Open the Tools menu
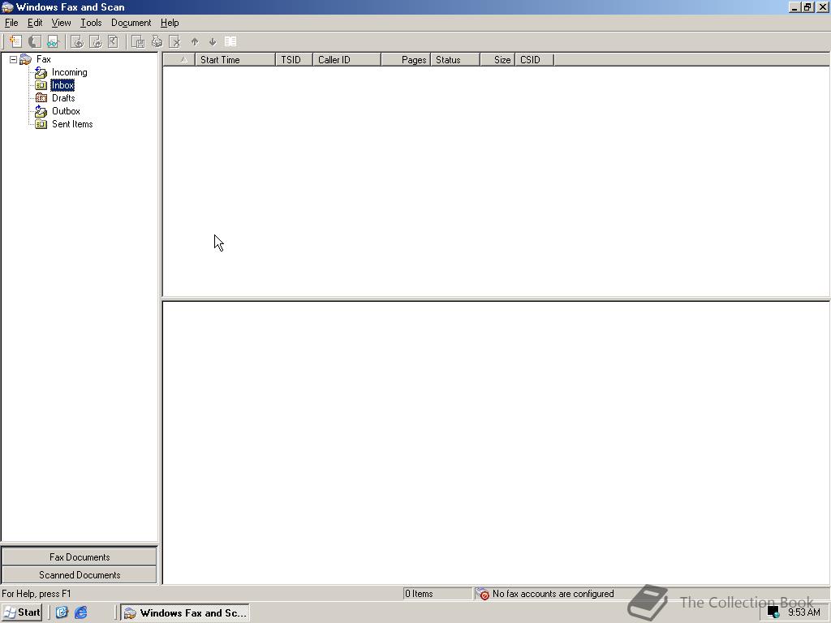Screen dimensions: 831x623 point(91,23)
